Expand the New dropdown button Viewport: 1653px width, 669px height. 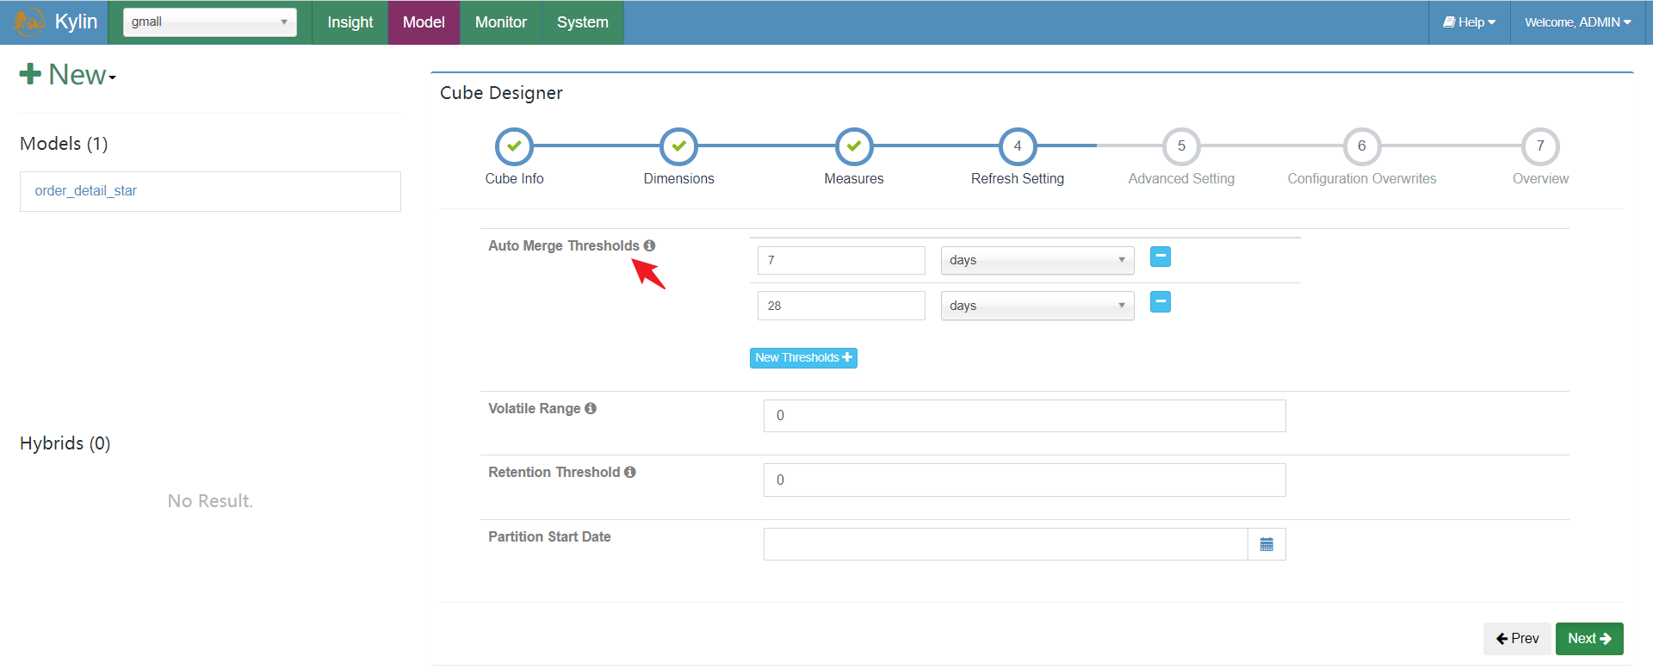(x=68, y=75)
